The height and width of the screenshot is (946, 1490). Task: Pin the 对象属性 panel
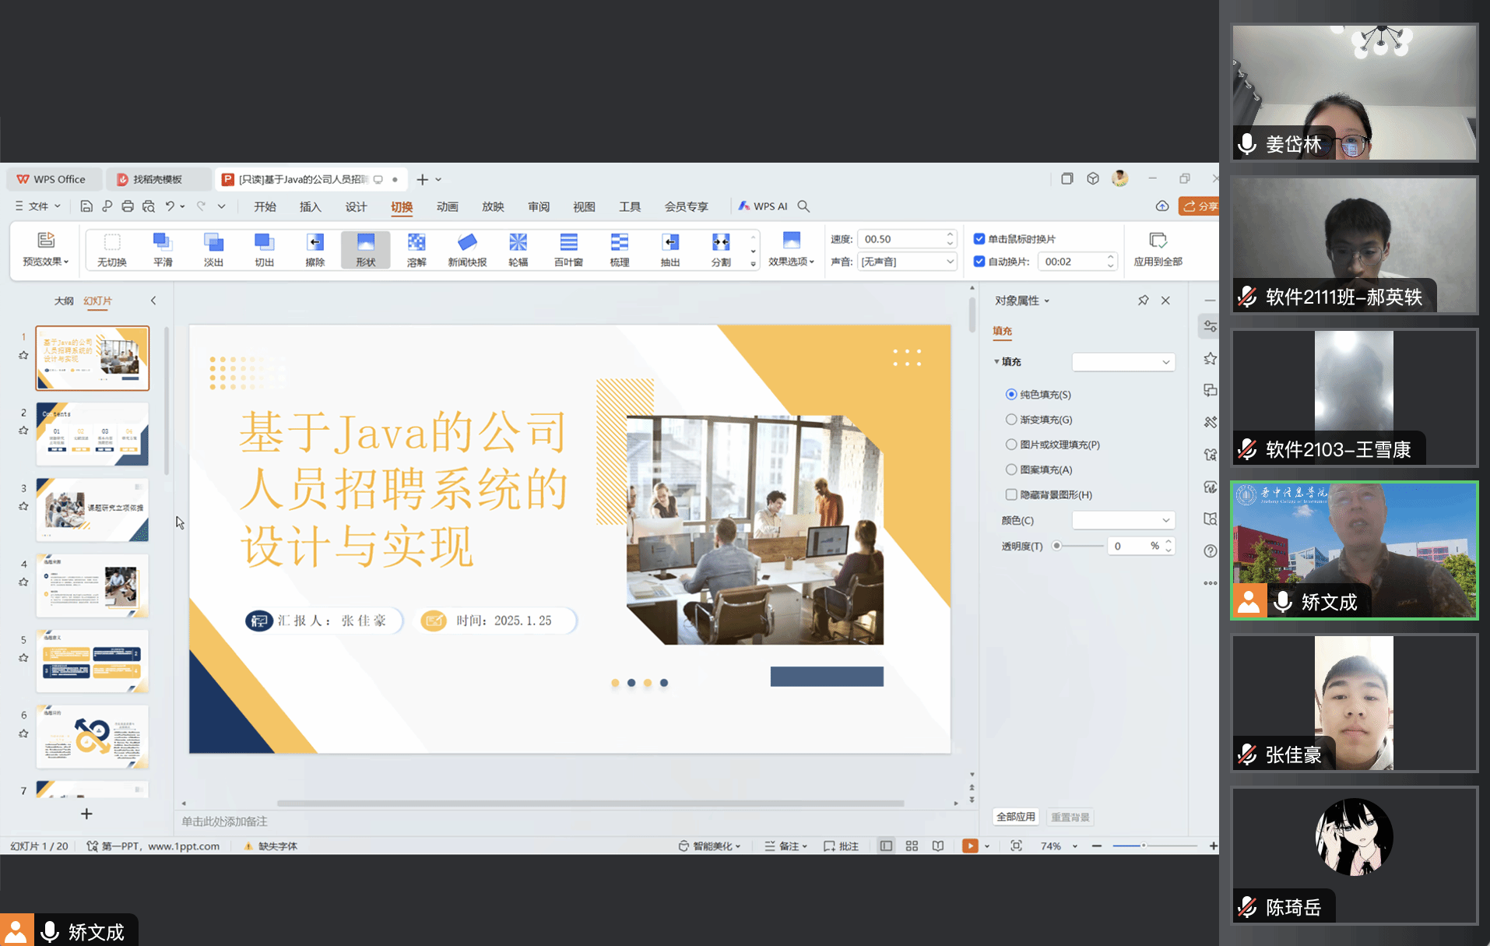(1143, 301)
